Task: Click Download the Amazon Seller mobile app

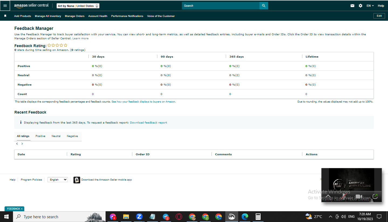Action: click(x=107, y=180)
